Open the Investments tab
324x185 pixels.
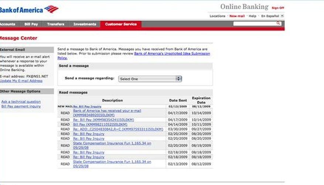(85, 24)
